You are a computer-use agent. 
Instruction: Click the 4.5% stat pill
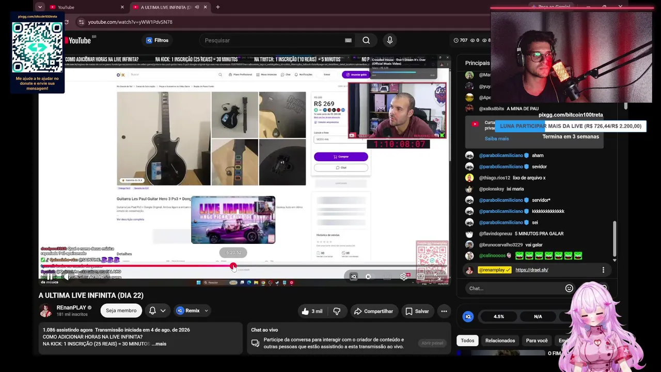(x=499, y=317)
